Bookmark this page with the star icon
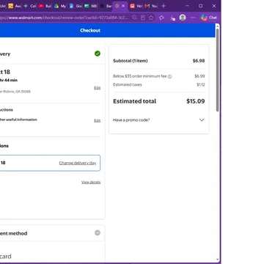Viewport: 264px width, 264px height. (x=151, y=18)
